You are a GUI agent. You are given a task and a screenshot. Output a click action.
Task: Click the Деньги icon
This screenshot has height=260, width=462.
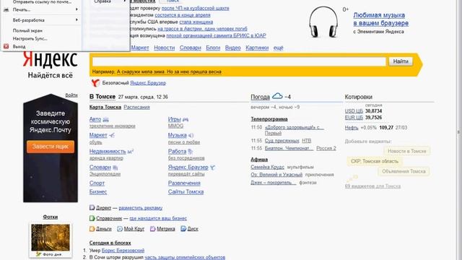(92, 228)
